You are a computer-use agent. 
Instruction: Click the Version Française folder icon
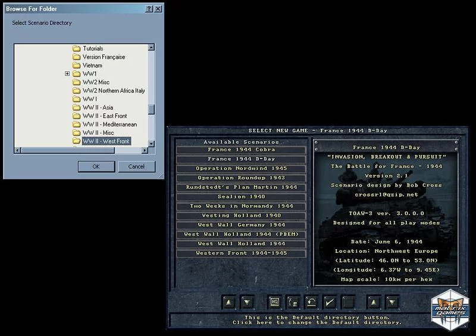[77, 57]
